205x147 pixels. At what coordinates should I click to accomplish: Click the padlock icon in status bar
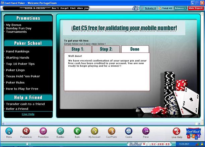point(202,144)
